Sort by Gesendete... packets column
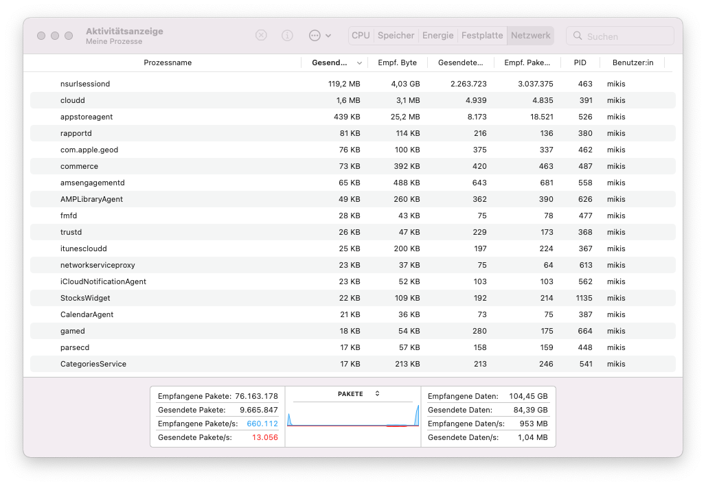The width and height of the screenshot is (706, 486). coord(460,62)
